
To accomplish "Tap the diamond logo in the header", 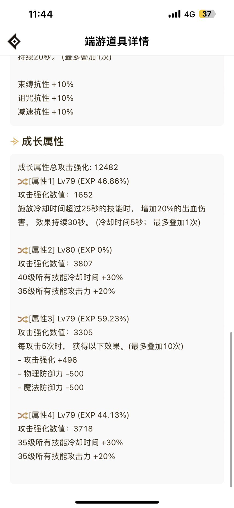I will pos(14,41).
